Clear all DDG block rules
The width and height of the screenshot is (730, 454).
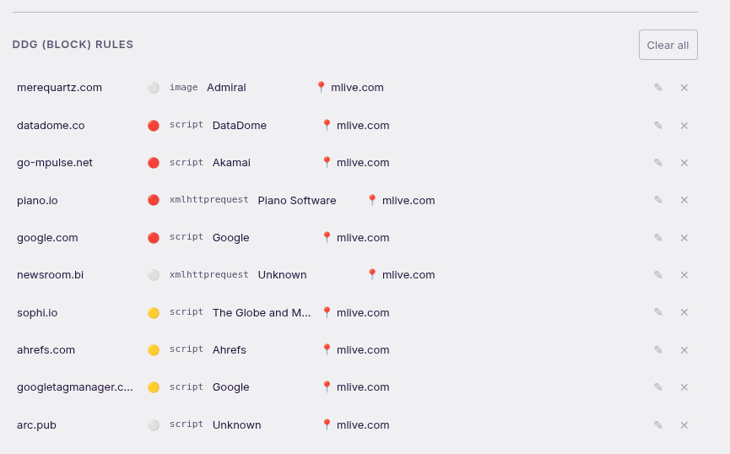click(668, 45)
